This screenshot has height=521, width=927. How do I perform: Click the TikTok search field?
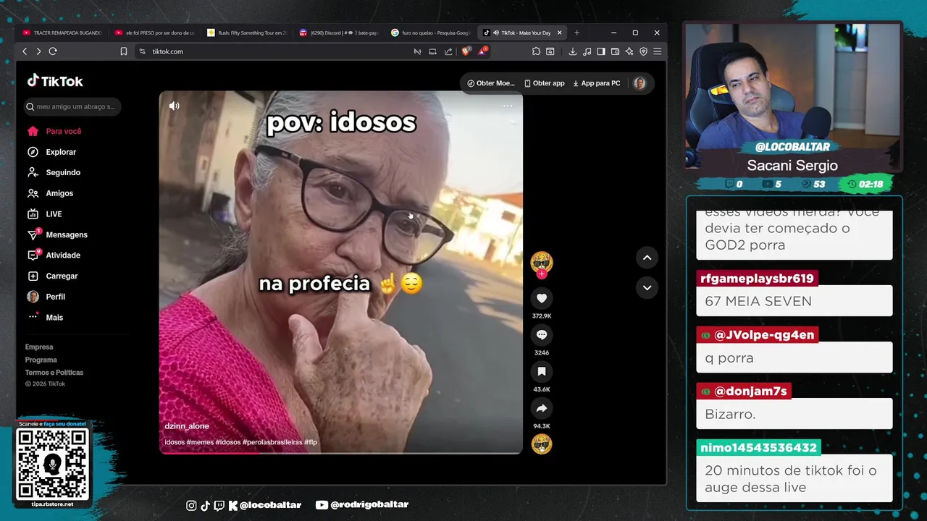[72, 106]
